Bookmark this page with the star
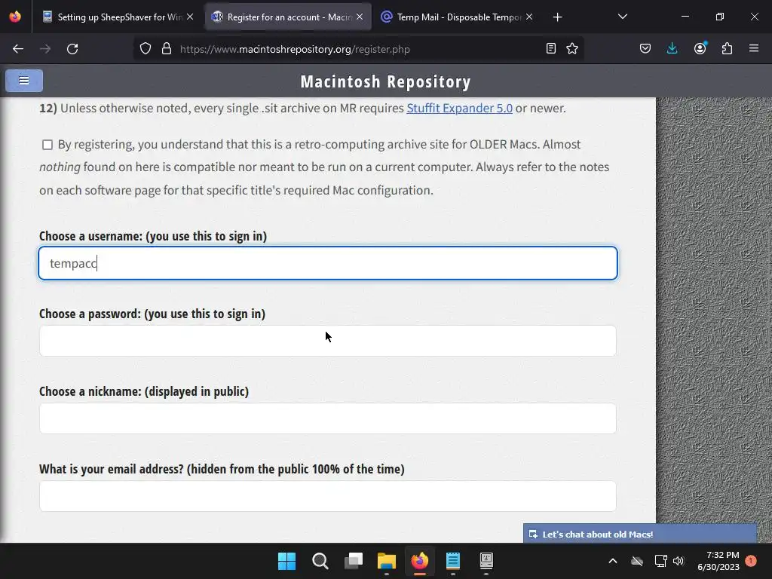772x579 pixels. (x=572, y=48)
